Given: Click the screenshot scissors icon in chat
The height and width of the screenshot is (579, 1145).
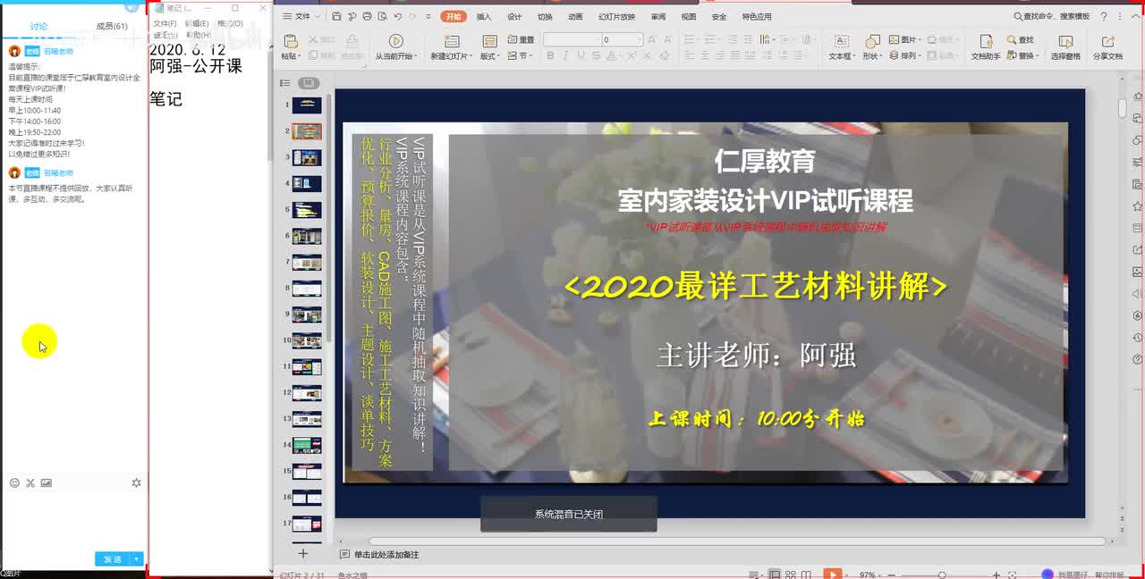Looking at the screenshot, I should pyautogui.click(x=30, y=482).
